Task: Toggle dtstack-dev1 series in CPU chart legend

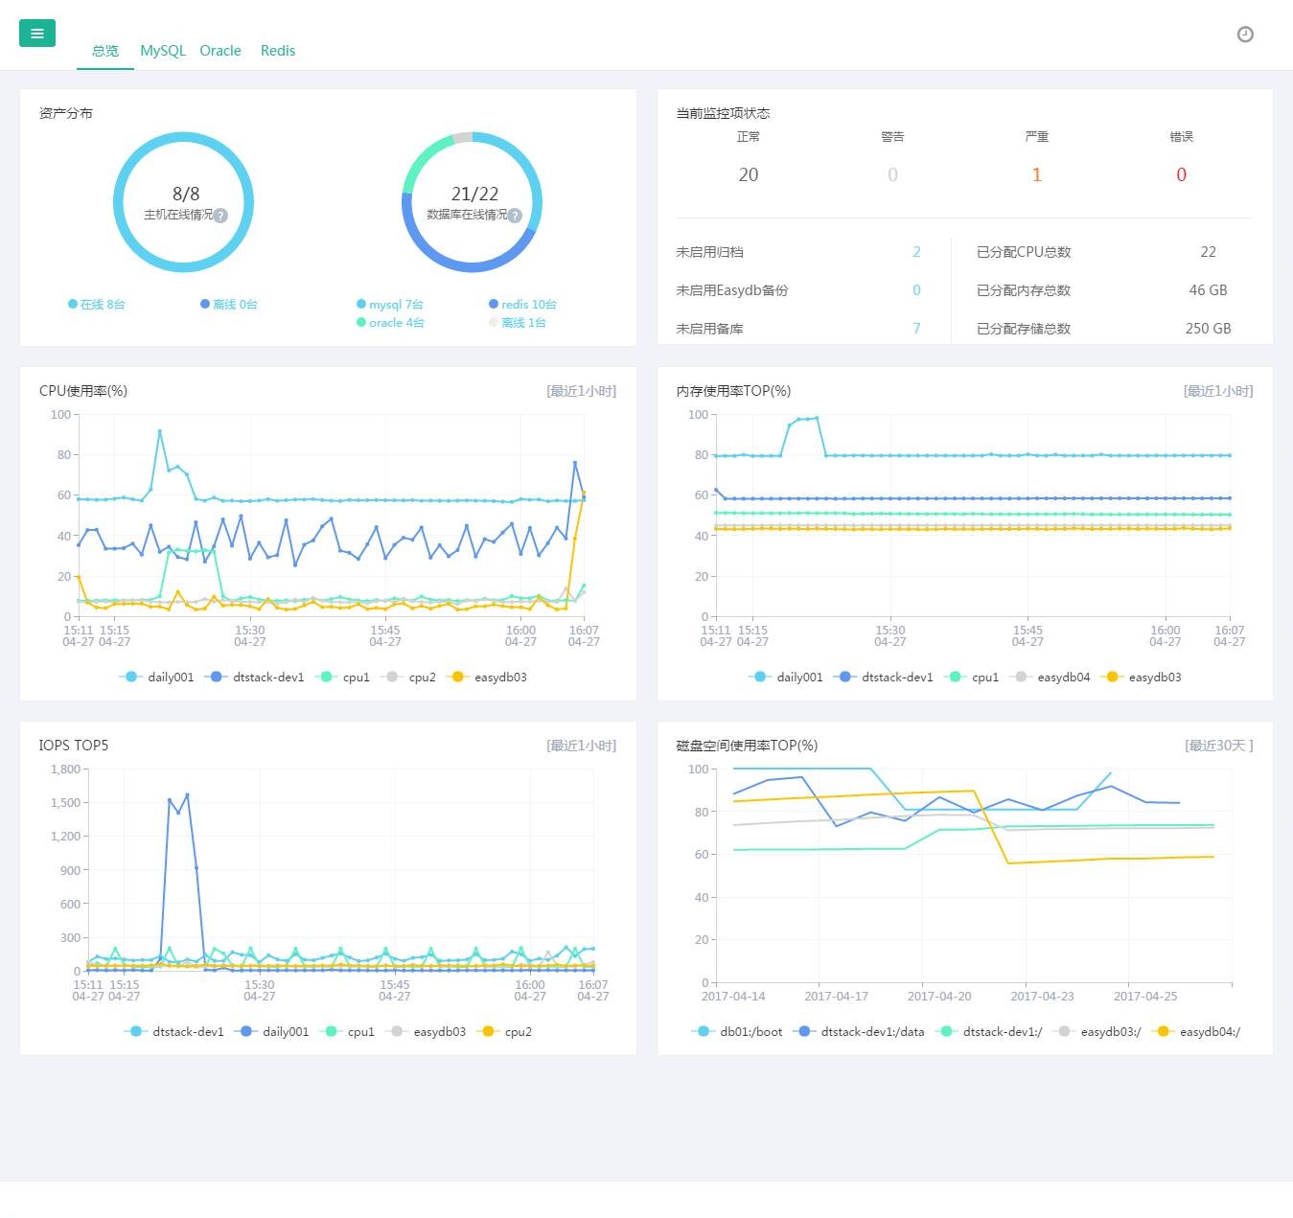Action: tap(254, 678)
